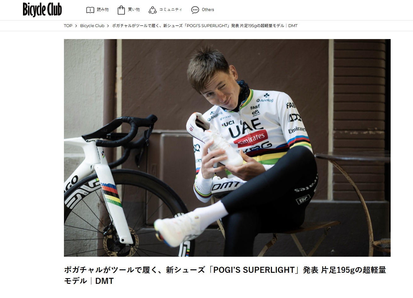Click the chevron after Bicycle Club breadcrumb

(x=108, y=26)
